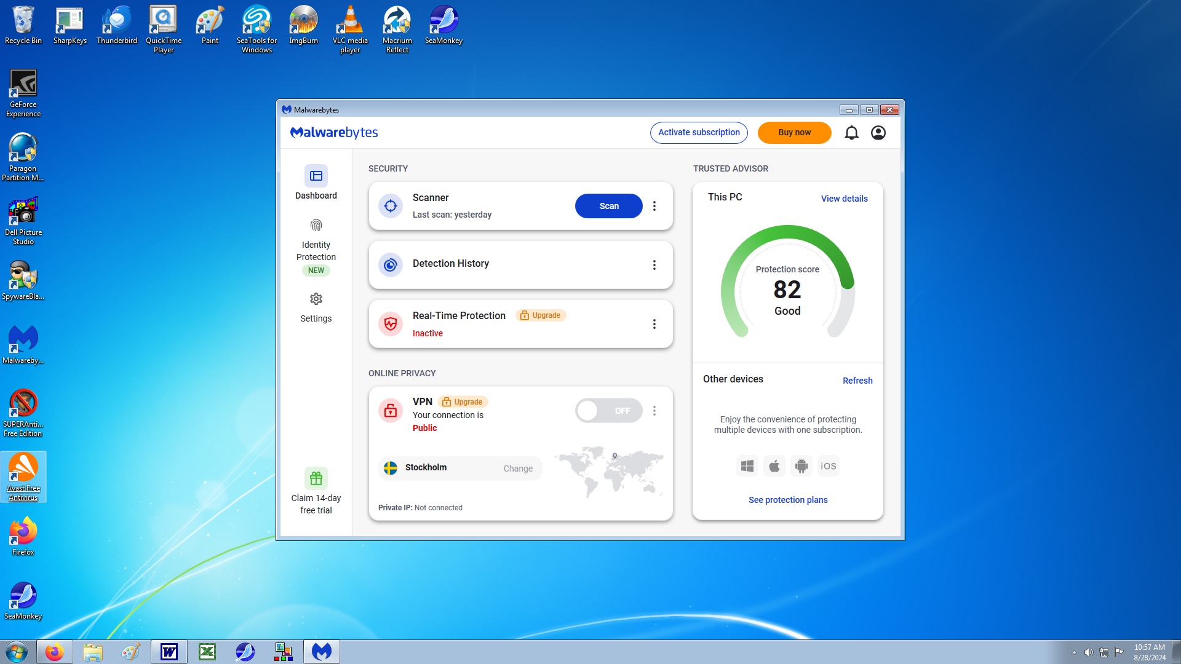Open View details for This PC
Screen dimensions: 1181x664
(x=844, y=199)
